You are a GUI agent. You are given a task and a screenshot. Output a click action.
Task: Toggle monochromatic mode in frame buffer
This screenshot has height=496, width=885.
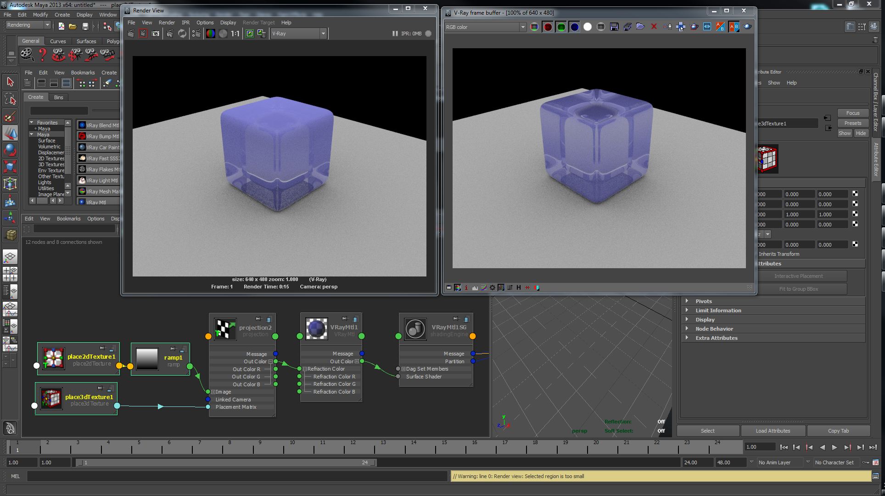pyautogui.click(x=601, y=27)
